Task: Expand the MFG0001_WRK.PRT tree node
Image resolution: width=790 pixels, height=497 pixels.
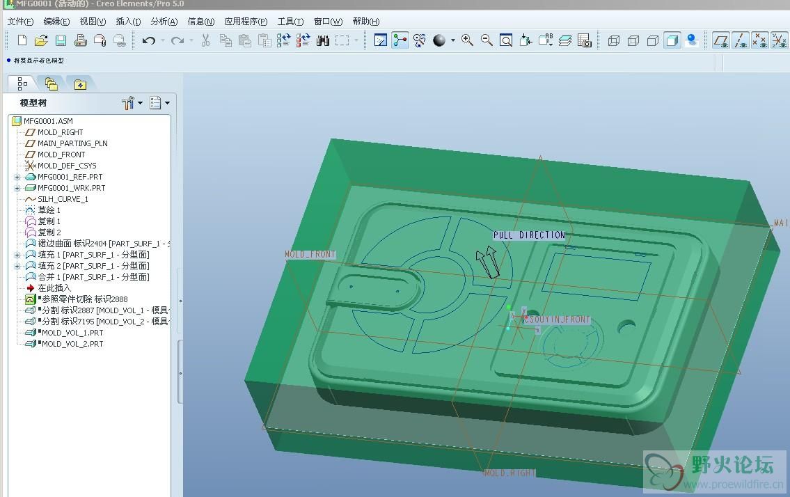Action: (x=17, y=188)
